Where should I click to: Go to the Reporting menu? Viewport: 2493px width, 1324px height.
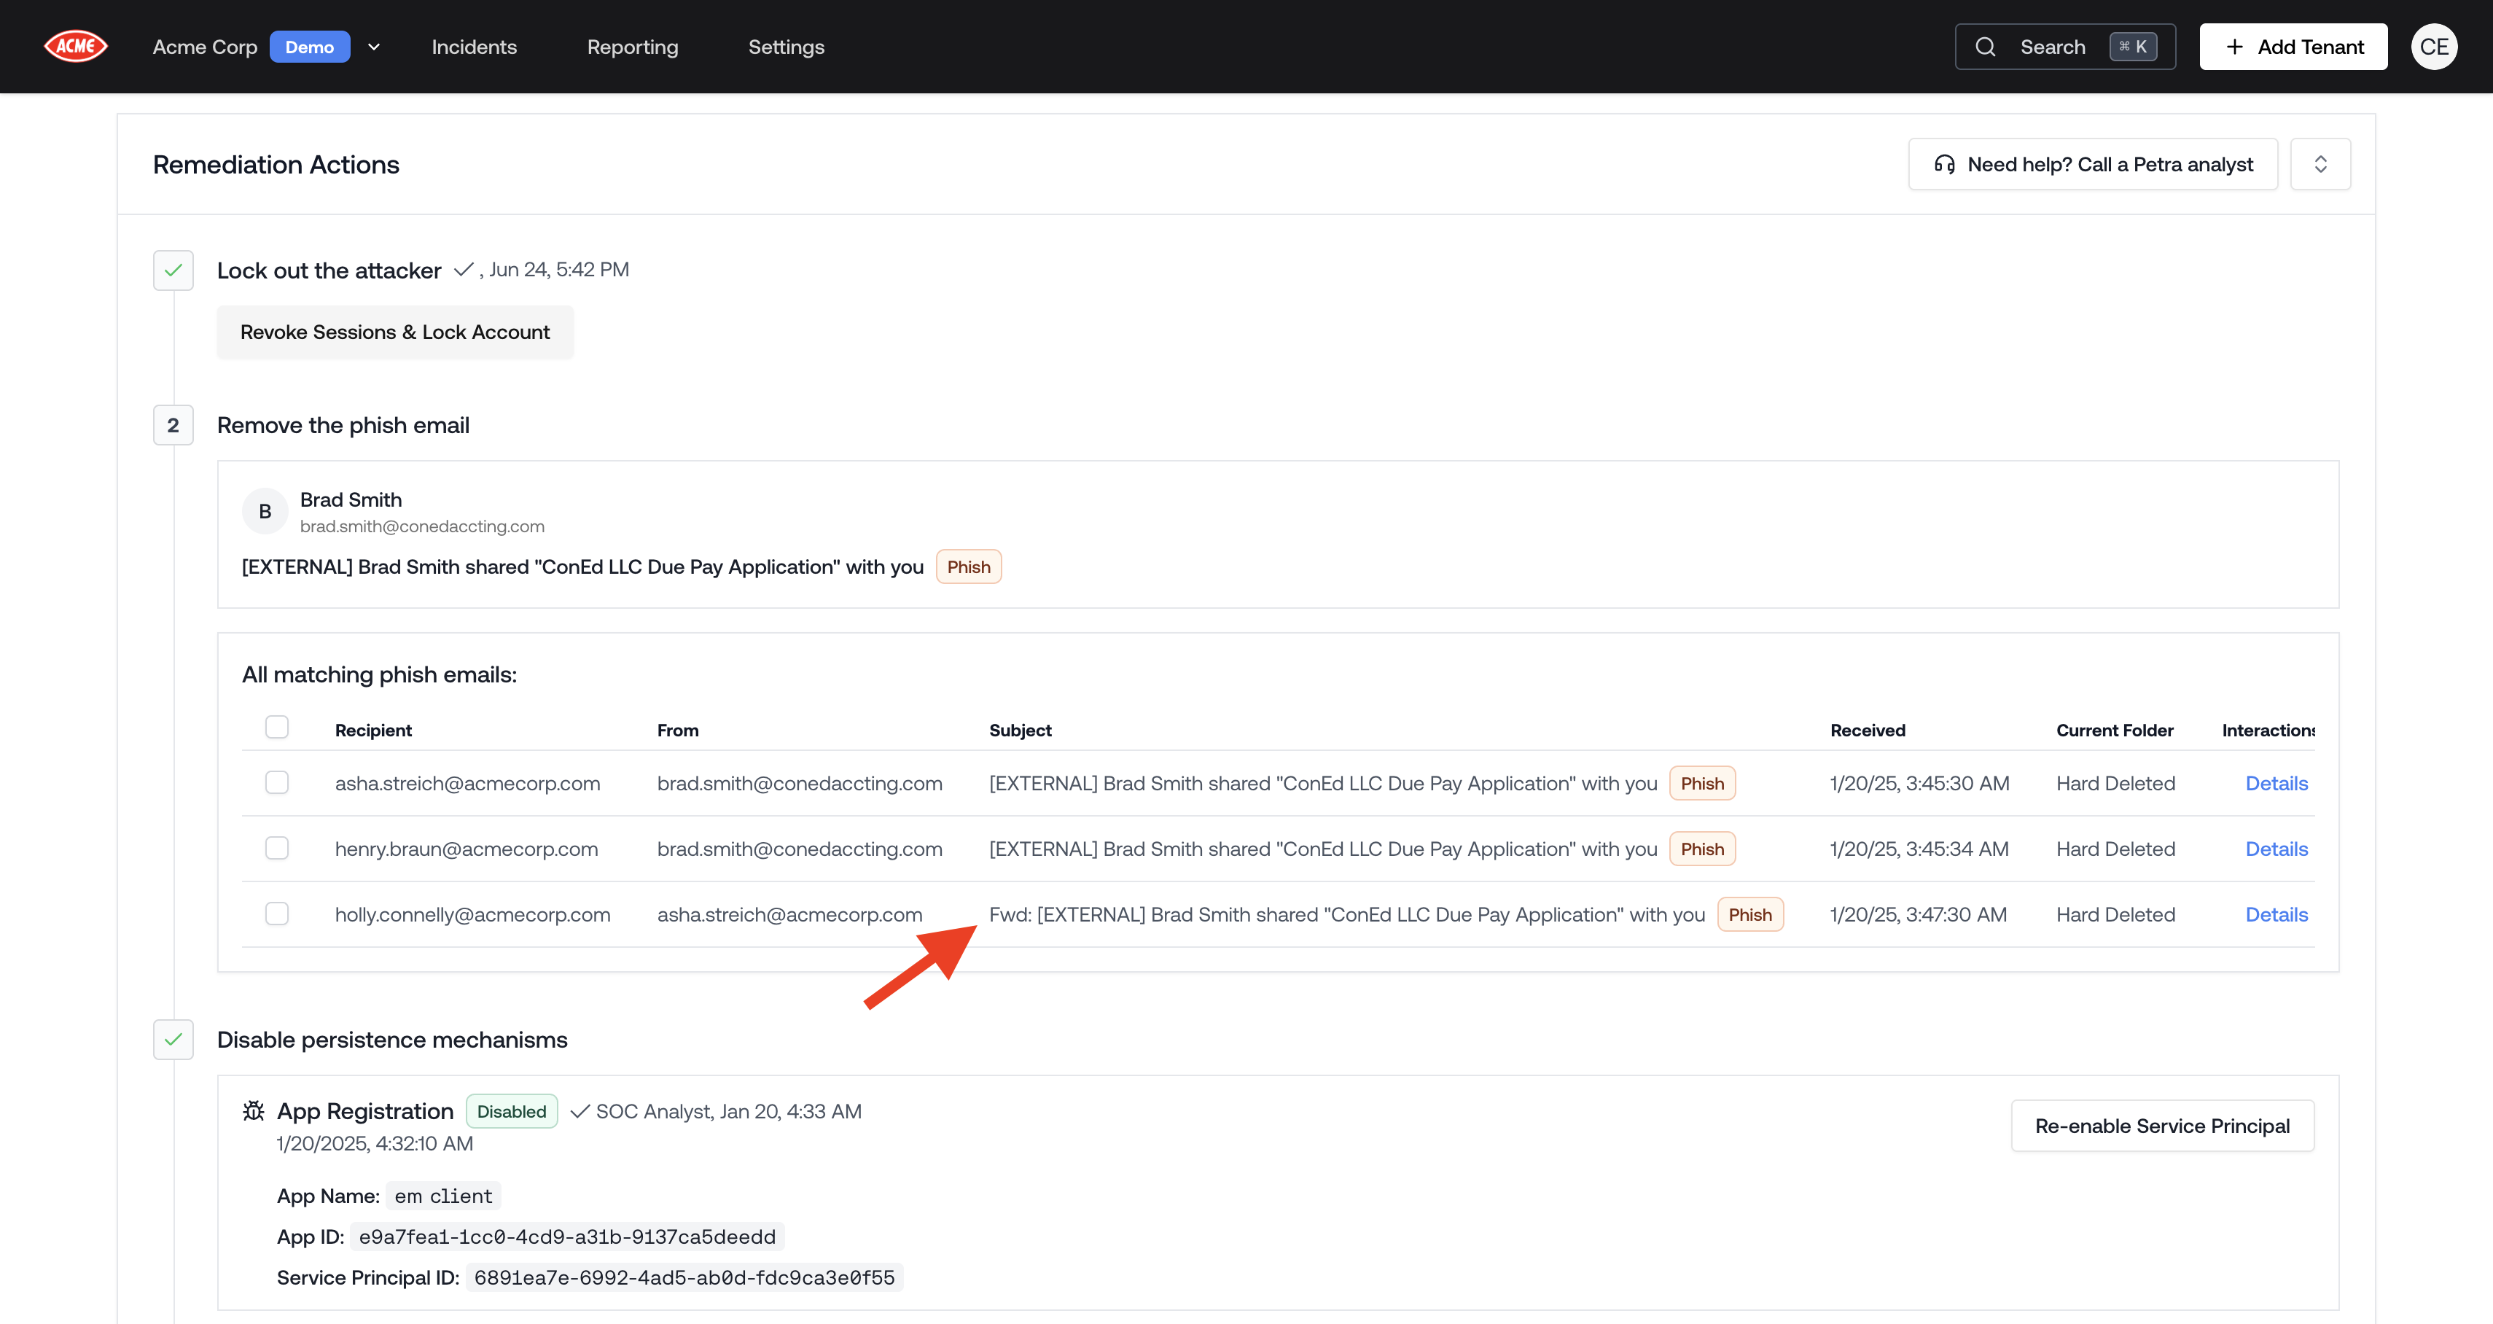pos(632,47)
